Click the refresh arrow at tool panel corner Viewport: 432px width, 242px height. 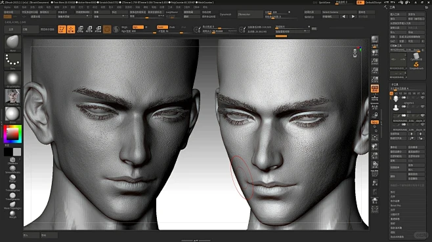[x=427, y=7]
